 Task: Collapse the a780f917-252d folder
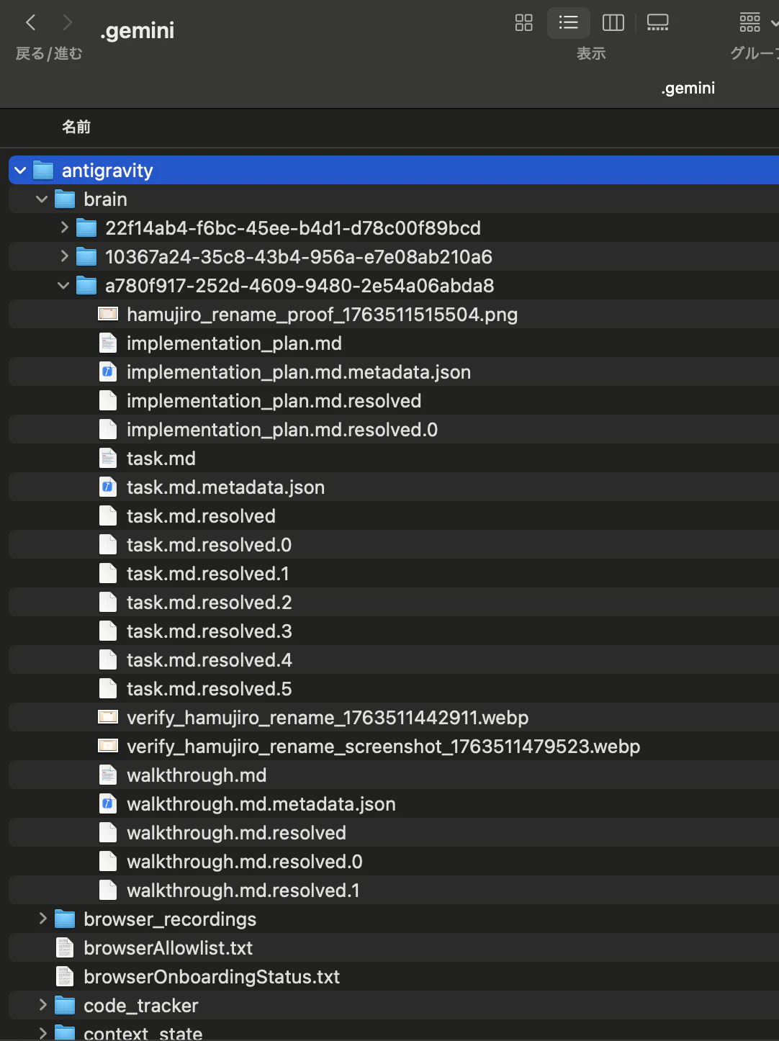pyautogui.click(x=63, y=286)
